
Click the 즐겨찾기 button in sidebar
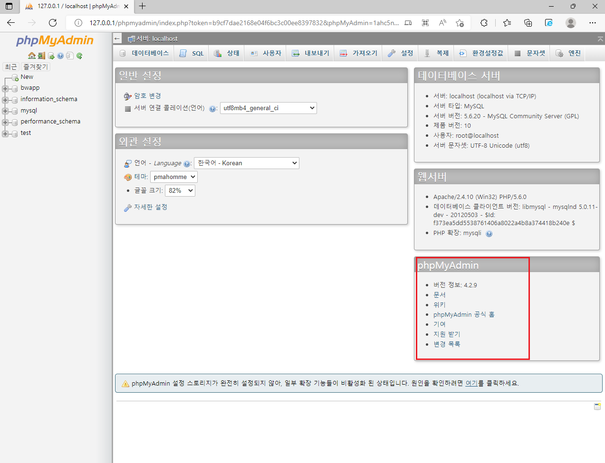tap(36, 67)
